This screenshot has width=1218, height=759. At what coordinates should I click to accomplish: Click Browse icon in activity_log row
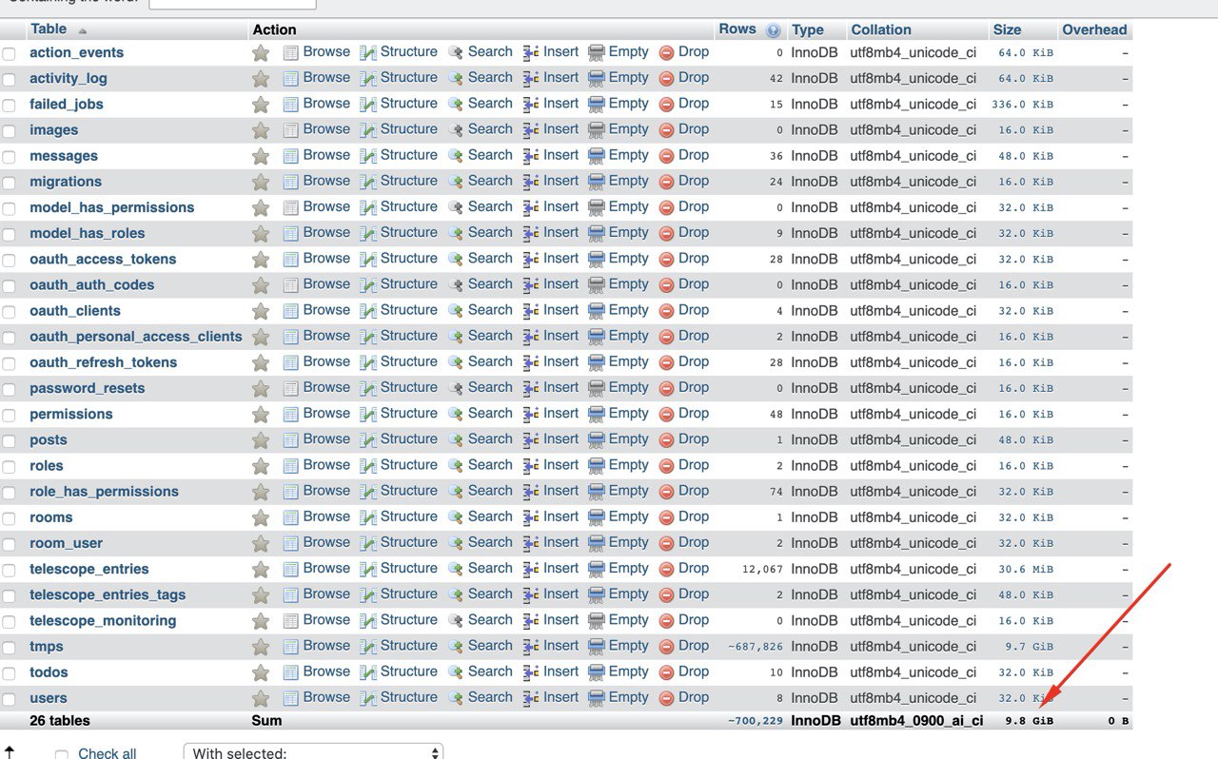tap(291, 79)
